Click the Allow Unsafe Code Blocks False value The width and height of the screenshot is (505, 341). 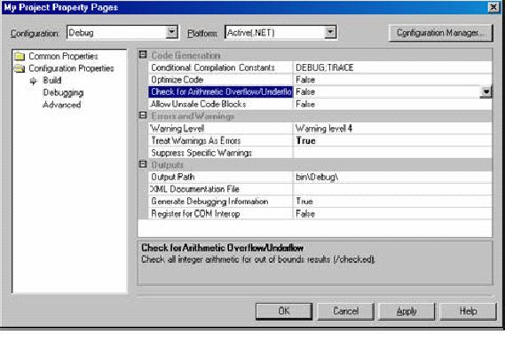[x=392, y=104]
